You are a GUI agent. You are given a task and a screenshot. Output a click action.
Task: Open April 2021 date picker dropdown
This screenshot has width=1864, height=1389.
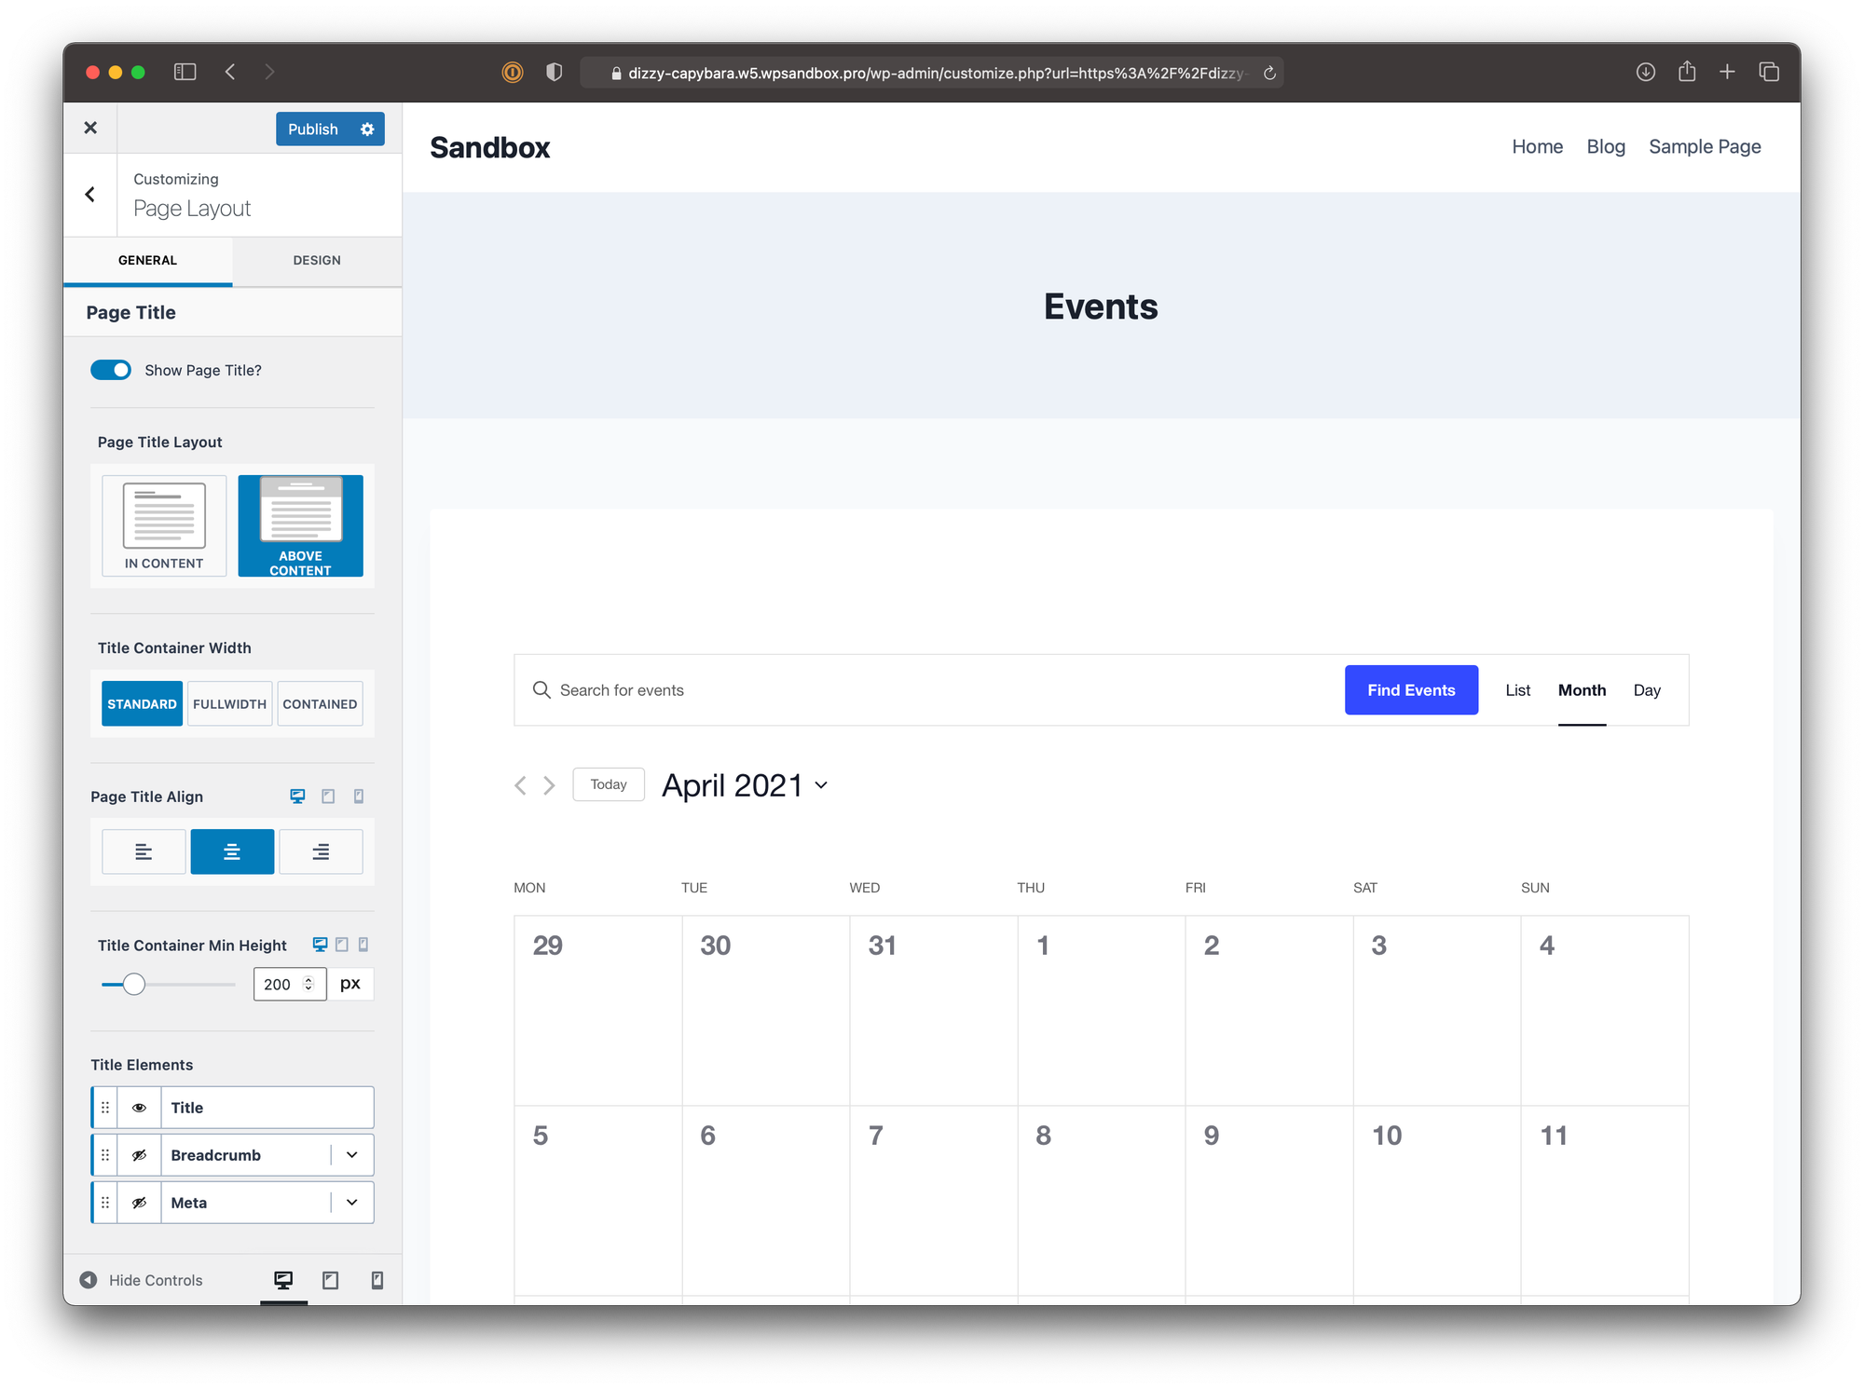point(745,785)
